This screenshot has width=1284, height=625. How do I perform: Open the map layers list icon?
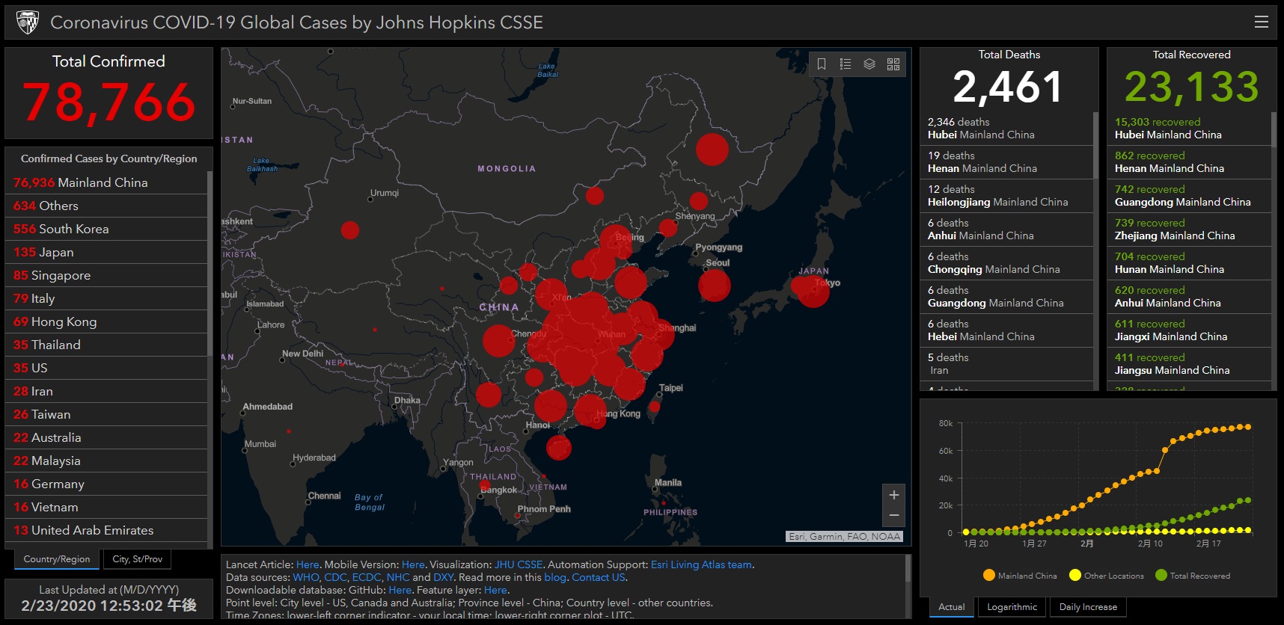[869, 64]
